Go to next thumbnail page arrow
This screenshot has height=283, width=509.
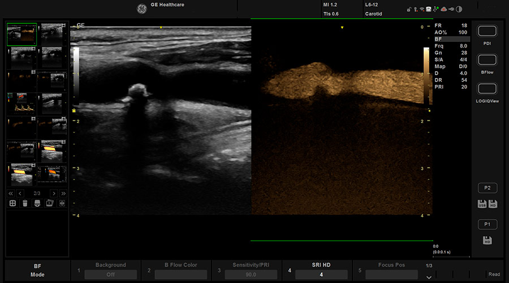click(x=54, y=193)
